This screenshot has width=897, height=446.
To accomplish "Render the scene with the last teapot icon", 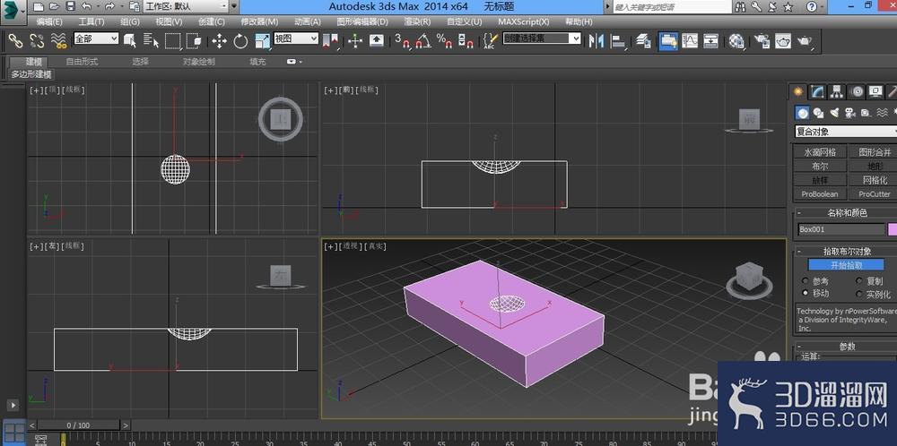I will tap(805, 40).
